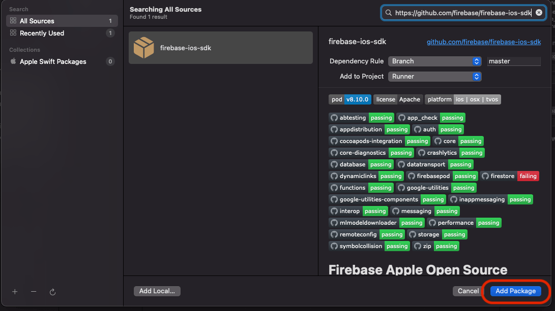Screen dimensions: 555x311
Task: Click the datatransport GitHub icon
Action: 401,164
